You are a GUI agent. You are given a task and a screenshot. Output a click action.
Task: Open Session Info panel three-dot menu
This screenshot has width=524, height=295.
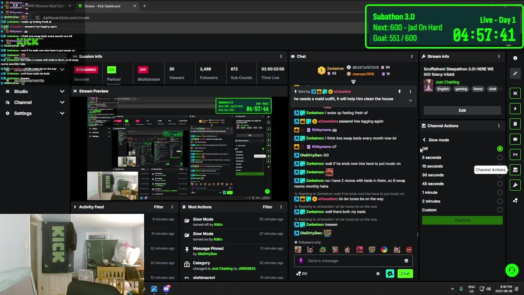tap(281, 57)
